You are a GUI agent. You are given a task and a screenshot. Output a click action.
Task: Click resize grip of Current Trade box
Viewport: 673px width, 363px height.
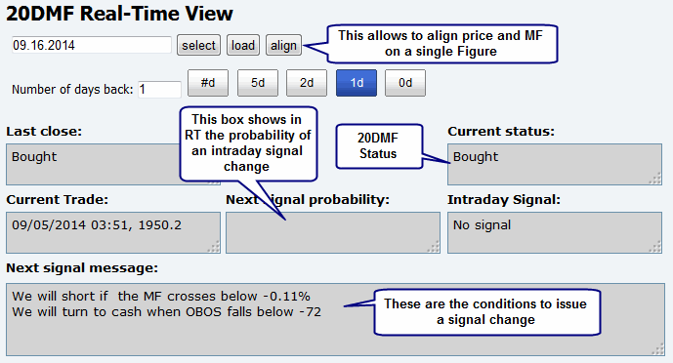click(214, 247)
